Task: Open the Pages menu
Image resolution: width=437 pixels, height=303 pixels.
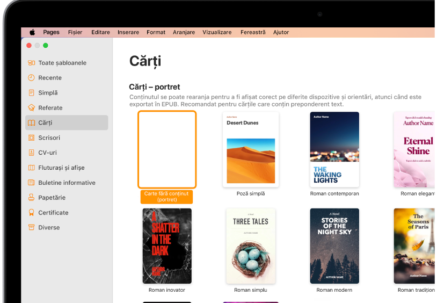Action: [52, 32]
